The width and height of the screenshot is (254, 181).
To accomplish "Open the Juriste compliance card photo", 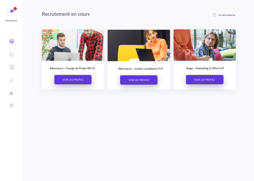I will pos(139,45).
